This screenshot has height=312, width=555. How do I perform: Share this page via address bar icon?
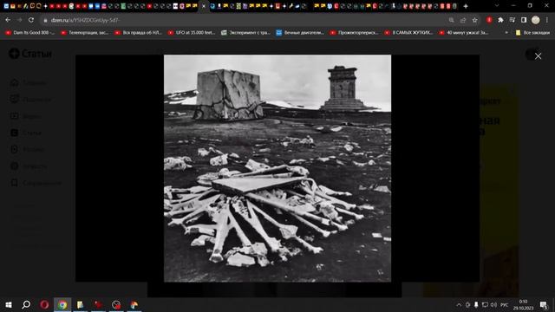click(463, 20)
